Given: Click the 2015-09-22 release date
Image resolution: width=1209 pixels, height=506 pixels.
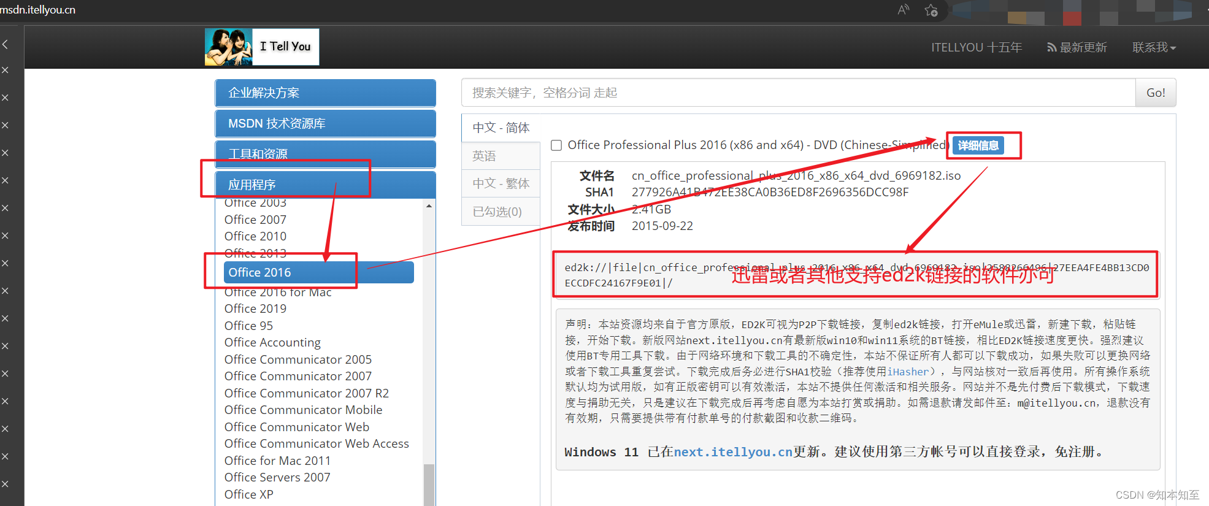Looking at the screenshot, I should tap(662, 226).
